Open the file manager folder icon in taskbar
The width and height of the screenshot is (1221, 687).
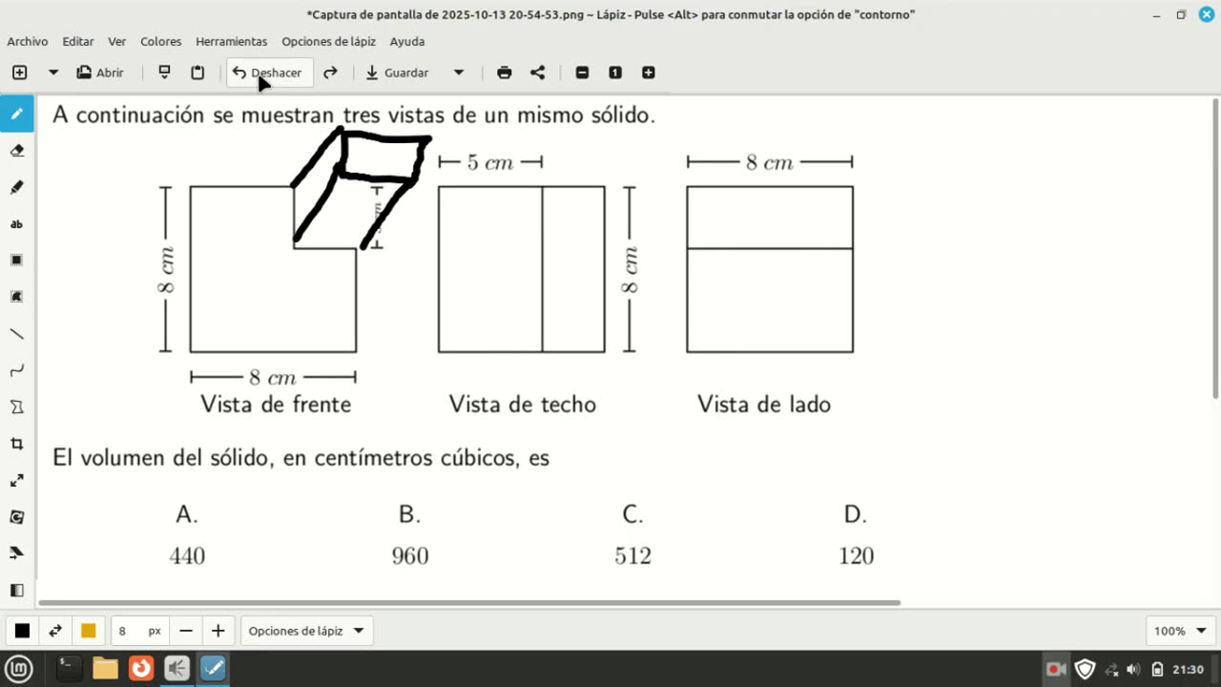[105, 669]
